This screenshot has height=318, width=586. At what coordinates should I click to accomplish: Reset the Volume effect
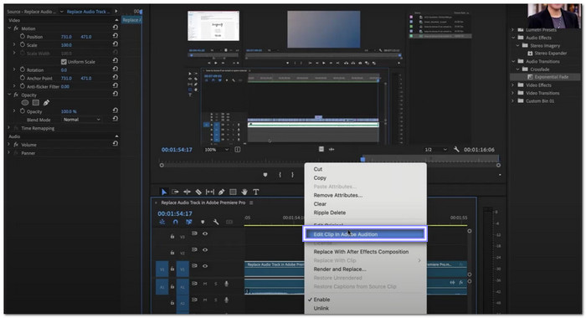(116, 144)
